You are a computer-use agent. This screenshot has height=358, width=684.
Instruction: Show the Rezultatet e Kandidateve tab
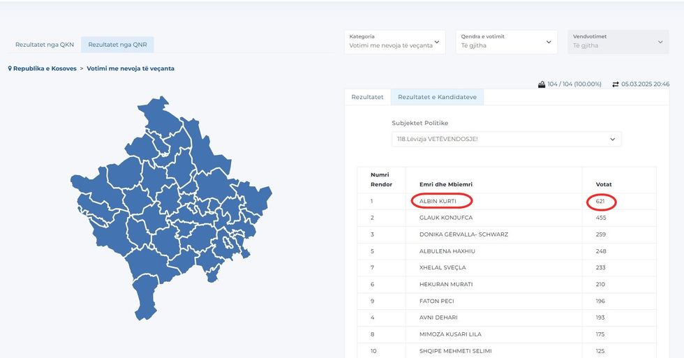pos(437,97)
